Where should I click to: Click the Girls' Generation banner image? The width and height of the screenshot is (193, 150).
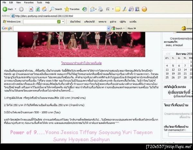click(x=81, y=44)
